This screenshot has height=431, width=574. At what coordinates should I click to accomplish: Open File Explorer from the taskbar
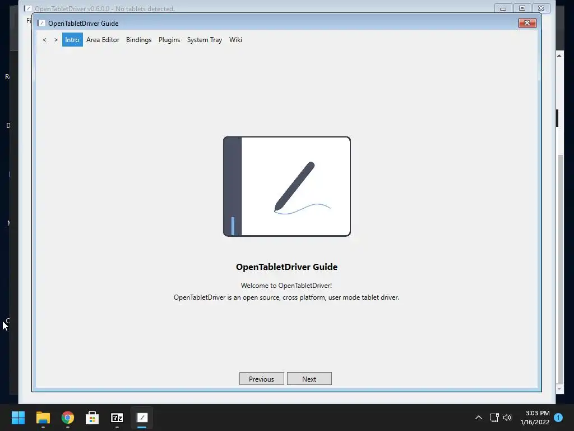pos(43,418)
